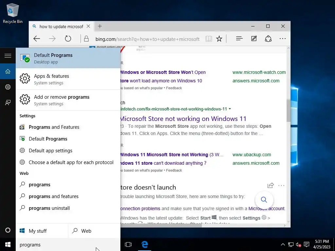Open Edge More actions menu
This screenshot has width=335, height=251.
[282, 39]
